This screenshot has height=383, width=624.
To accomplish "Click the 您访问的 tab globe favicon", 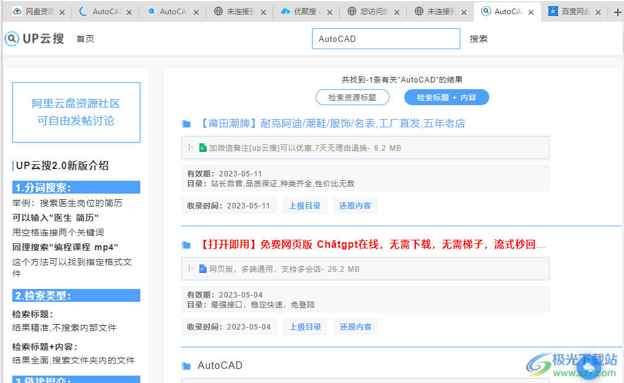I will (352, 12).
